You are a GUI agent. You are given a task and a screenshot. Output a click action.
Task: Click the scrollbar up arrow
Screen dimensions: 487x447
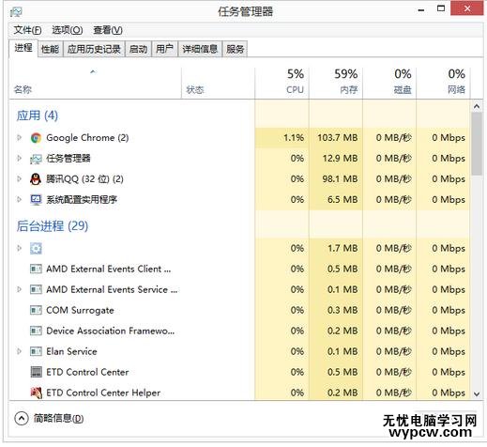click(x=477, y=106)
